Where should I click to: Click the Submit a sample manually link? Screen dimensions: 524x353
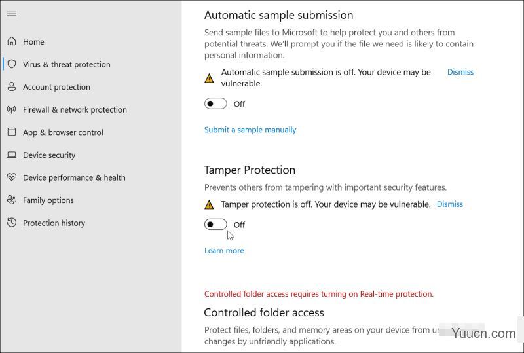(250, 130)
